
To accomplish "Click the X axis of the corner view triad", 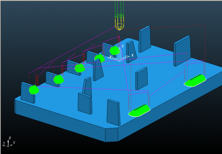I will 14,143.
